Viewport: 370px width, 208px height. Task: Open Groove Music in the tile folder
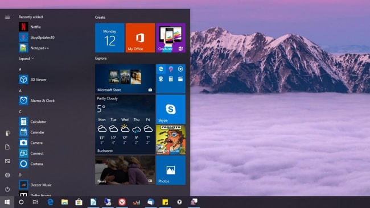point(180,69)
